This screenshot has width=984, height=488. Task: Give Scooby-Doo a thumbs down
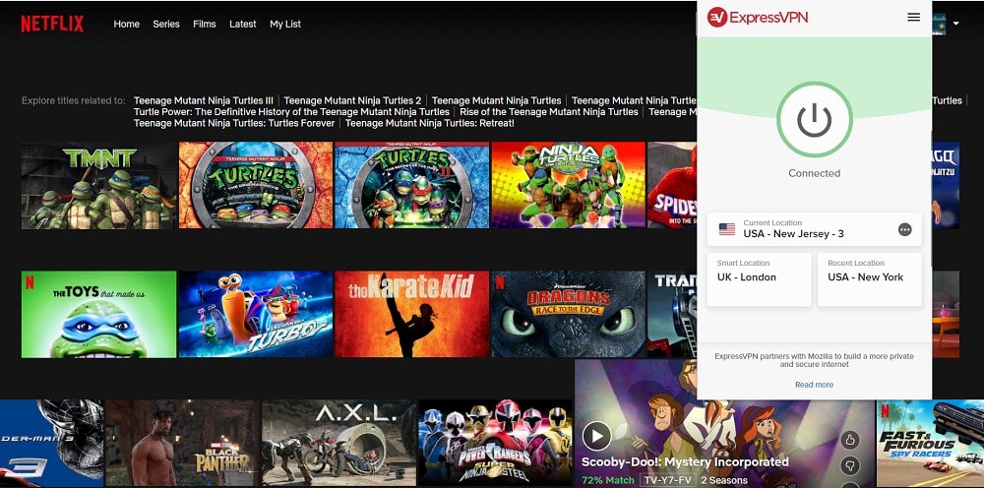(x=850, y=466)
